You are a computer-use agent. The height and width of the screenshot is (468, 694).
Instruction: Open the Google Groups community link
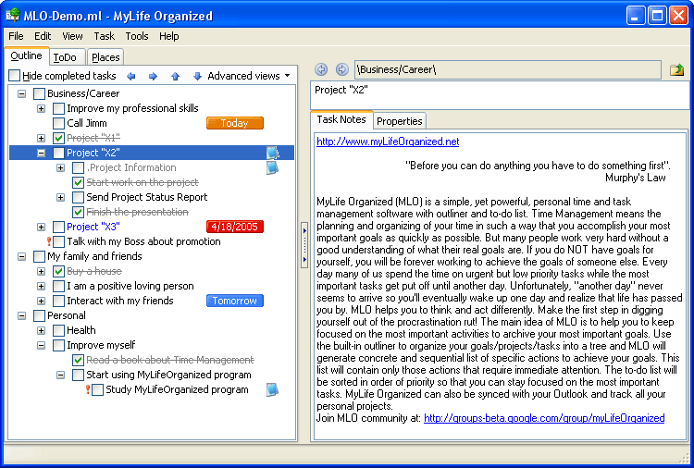(544, 418)
